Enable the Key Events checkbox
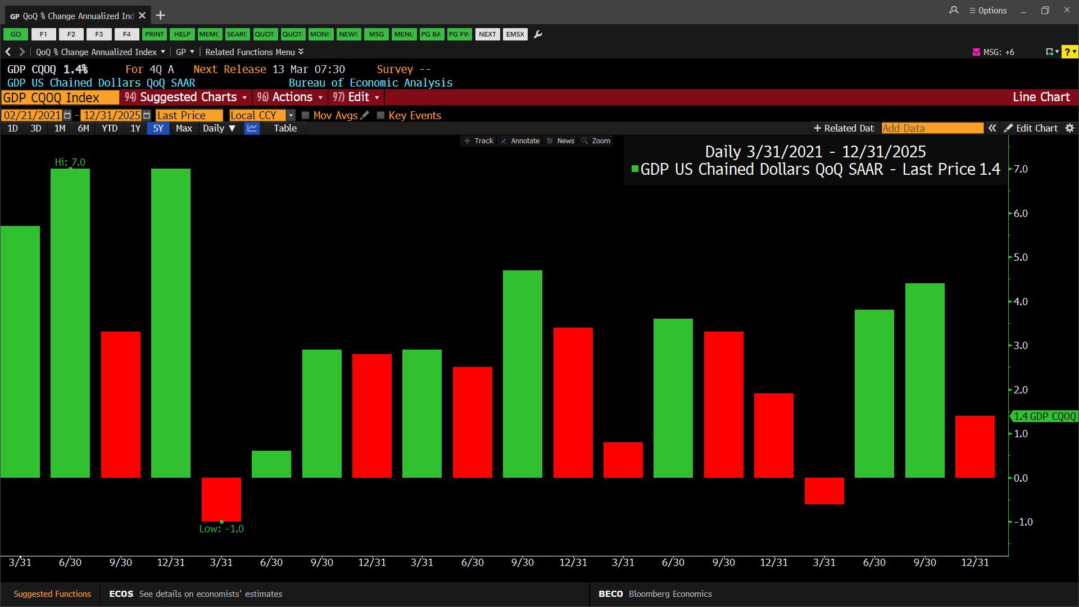Image resolution: width=1079 pixels, height=607 pixels. click(x=380, y=115)
